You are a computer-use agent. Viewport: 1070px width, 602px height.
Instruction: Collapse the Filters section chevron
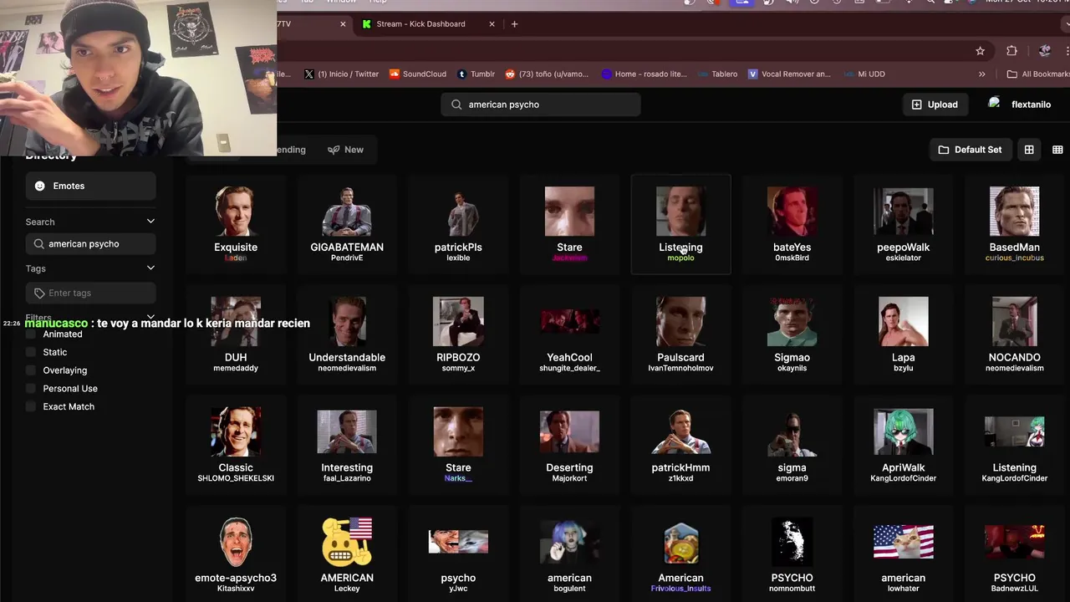[x=150, y=318]
